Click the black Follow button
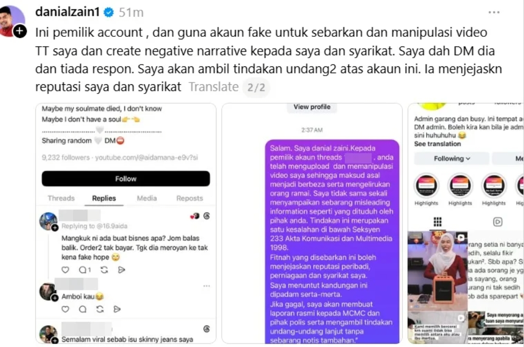The height and width of the screenshot is (347, 524). [x=126, y=178]
